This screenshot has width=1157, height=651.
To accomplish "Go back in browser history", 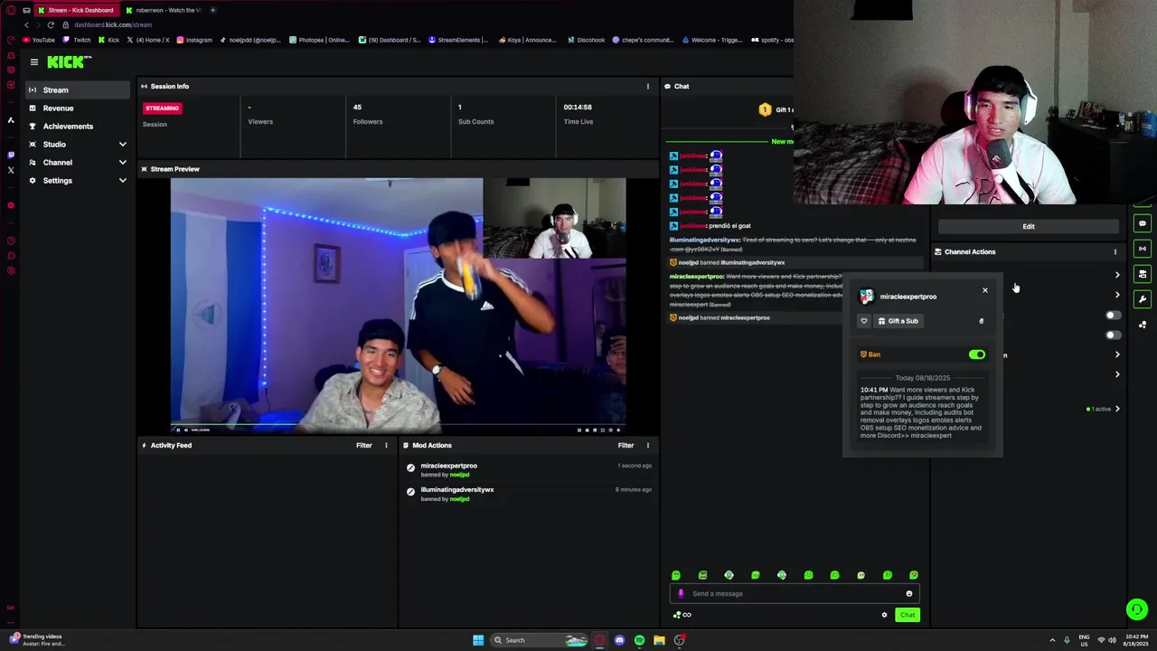I will click(x=26, y=25).
